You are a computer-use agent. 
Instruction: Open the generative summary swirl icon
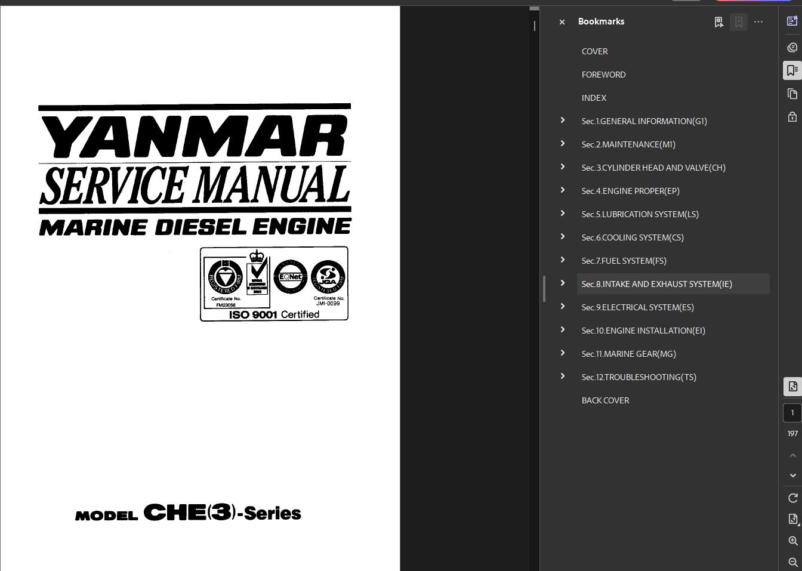pyautogui.click(x=792, y=47)
